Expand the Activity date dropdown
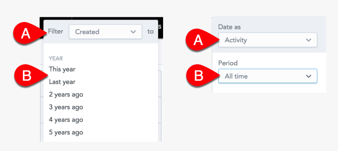338x151 pixels. [268, 40]
